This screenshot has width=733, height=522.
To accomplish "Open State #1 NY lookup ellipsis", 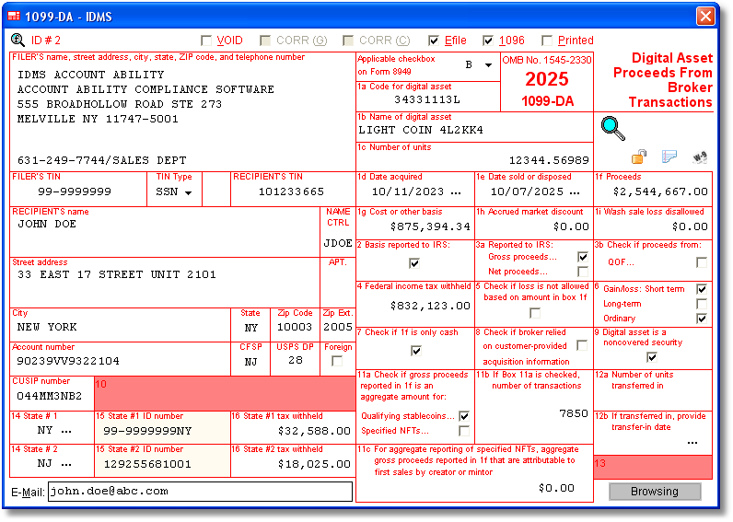I will click(x=66, y=431).
